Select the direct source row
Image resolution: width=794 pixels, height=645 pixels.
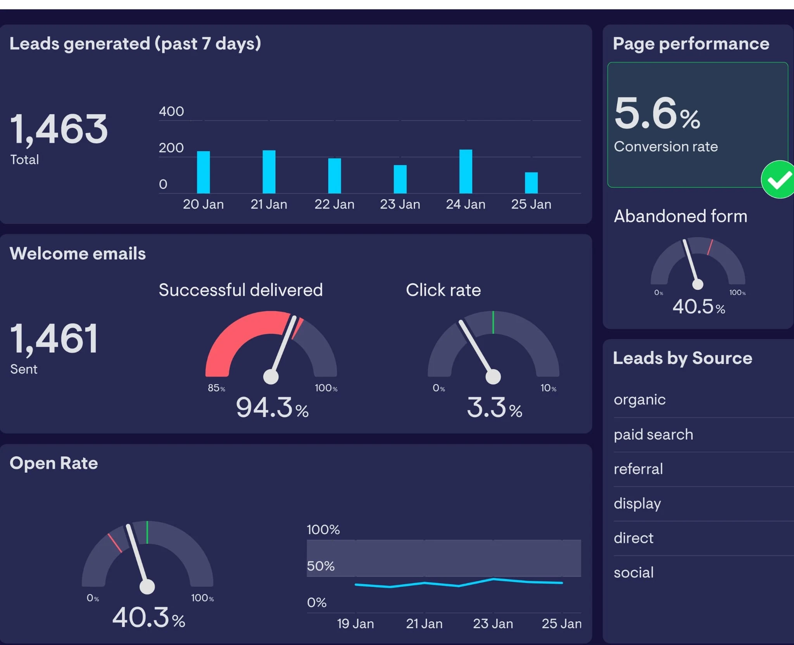(x=633, y=538)
